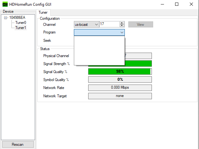Minimize the HDHomeRun Config window
Image resolution: width=199 pixels, height=149 pixels.
162,4
